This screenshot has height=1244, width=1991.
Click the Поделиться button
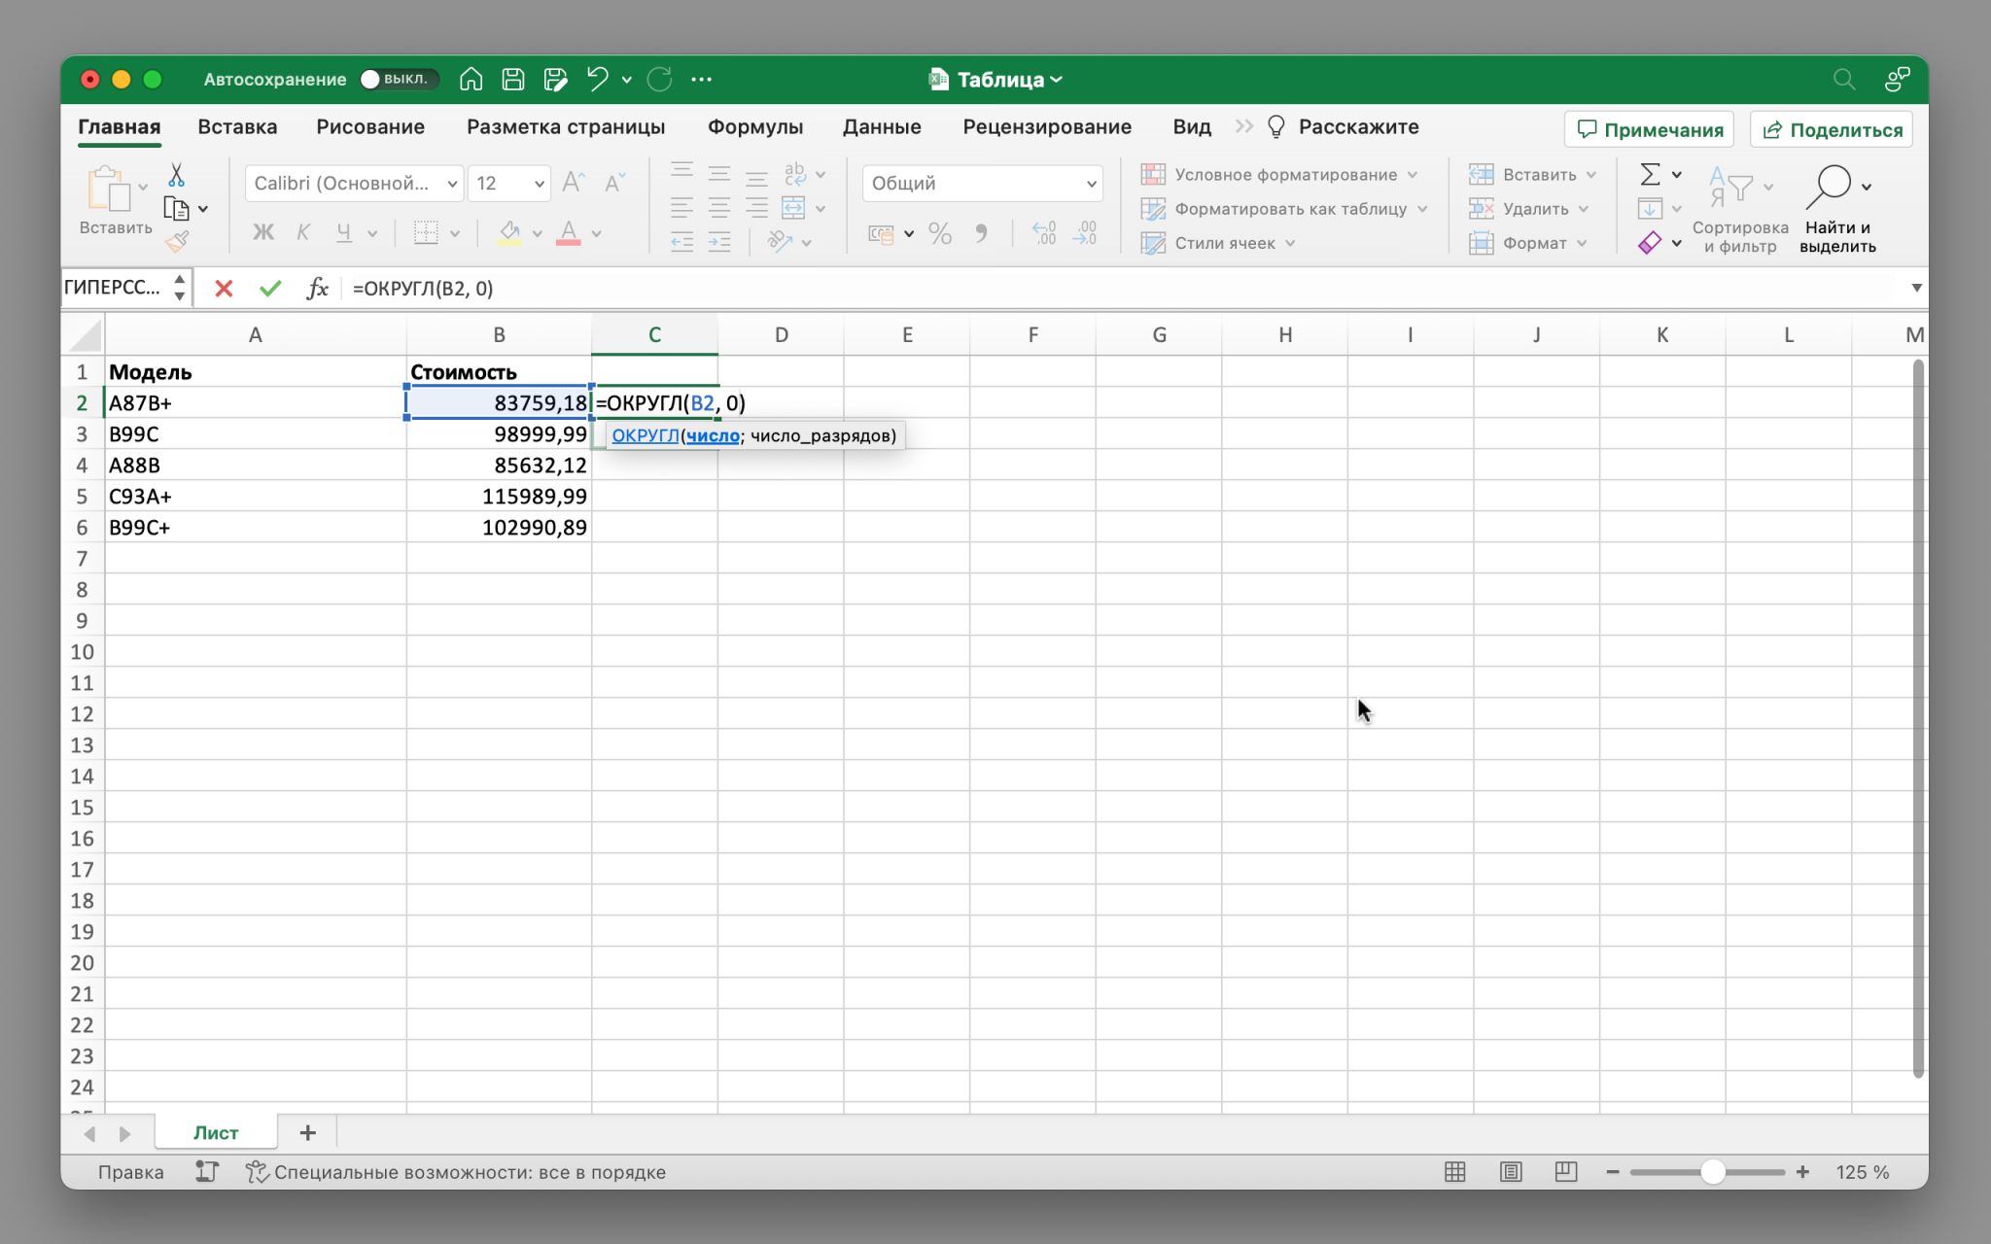pyautogui.click(x=1832, y=129)
